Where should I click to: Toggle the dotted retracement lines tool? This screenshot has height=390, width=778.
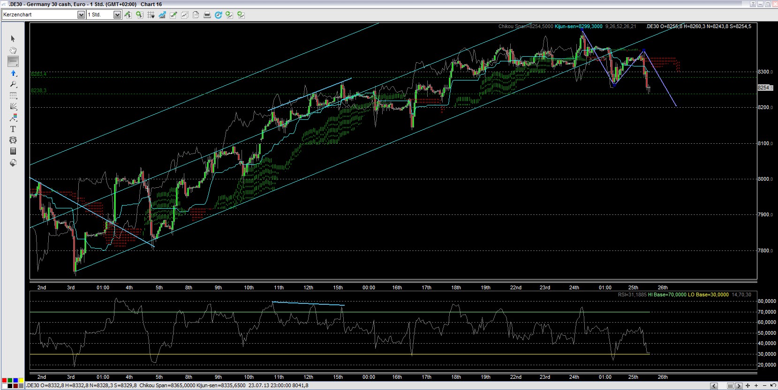[13, 96]
